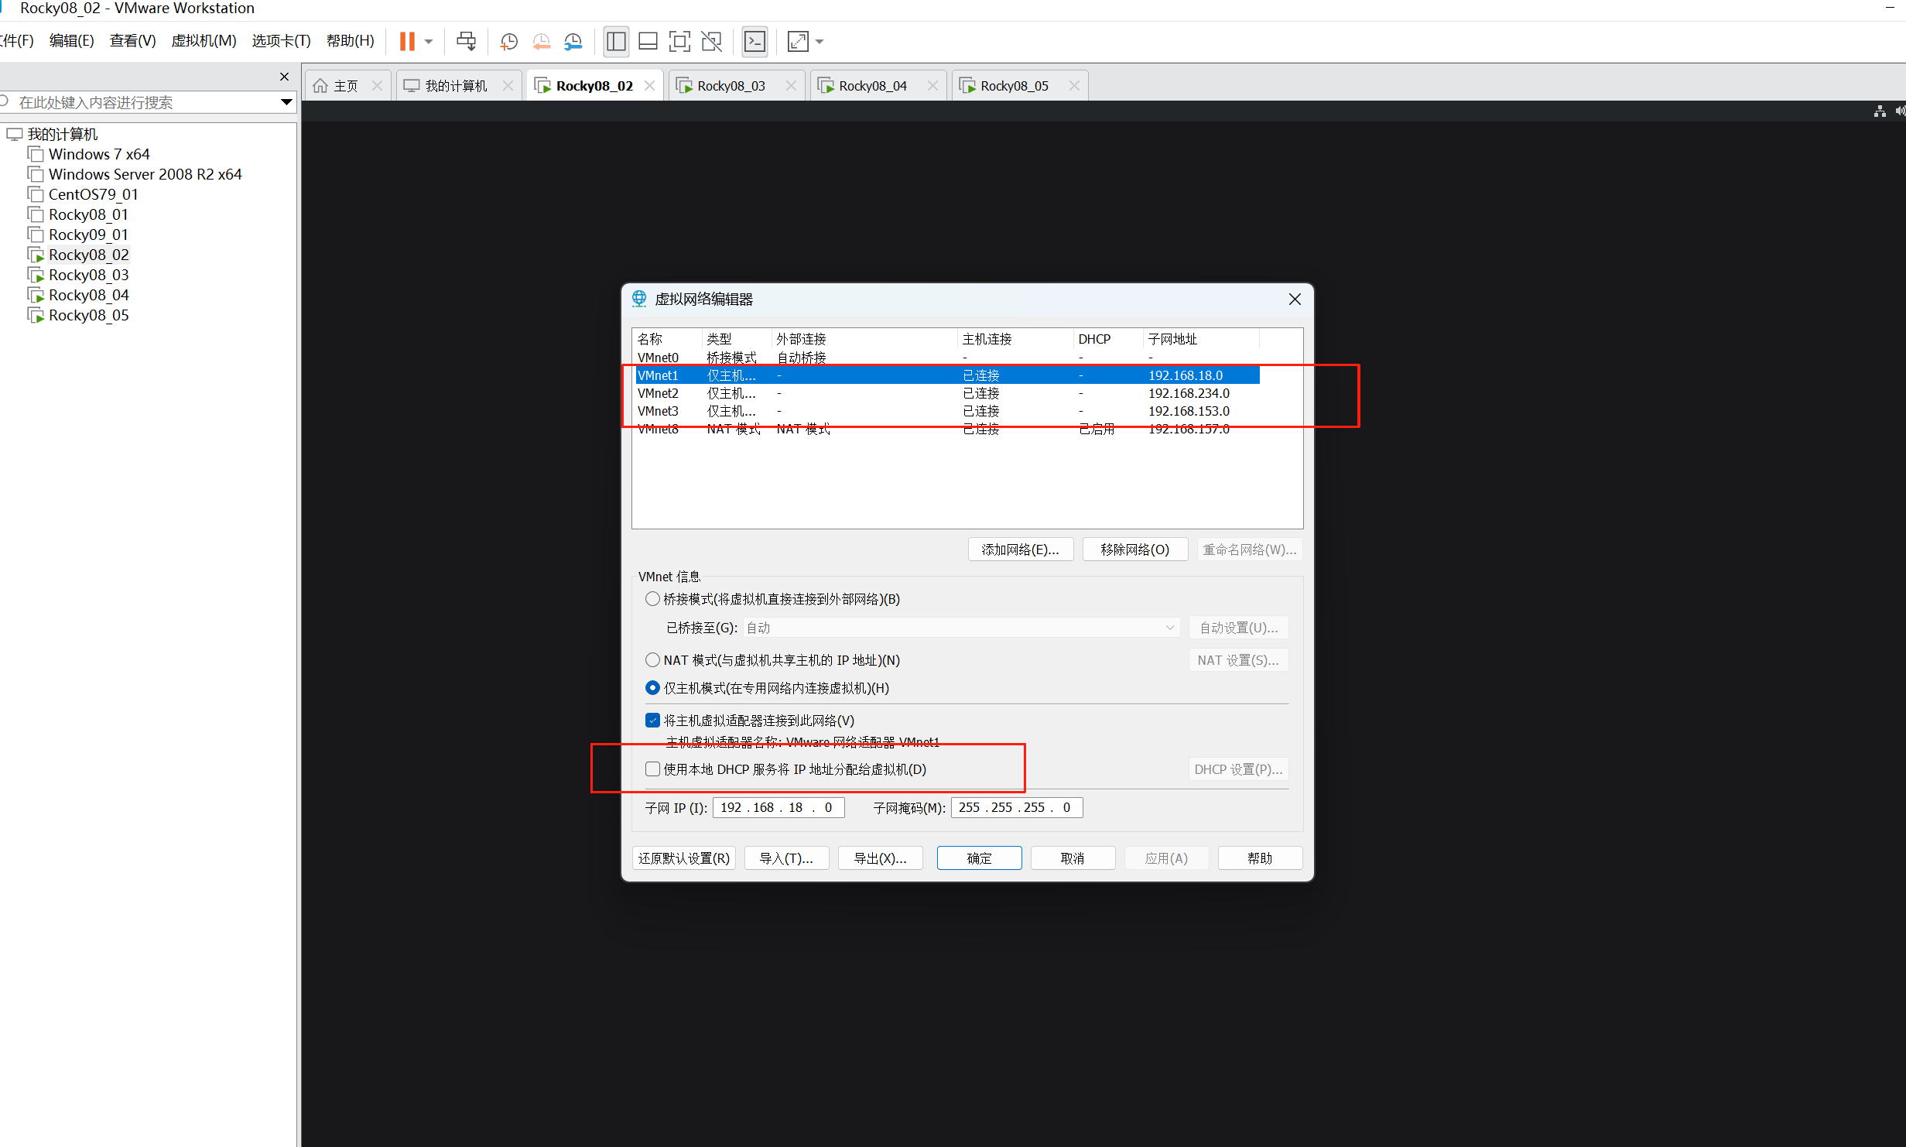Click the running VM icon beside Rocky08_04
The height and width of the screenshot is (1147, 1906).
click(36, 295)
